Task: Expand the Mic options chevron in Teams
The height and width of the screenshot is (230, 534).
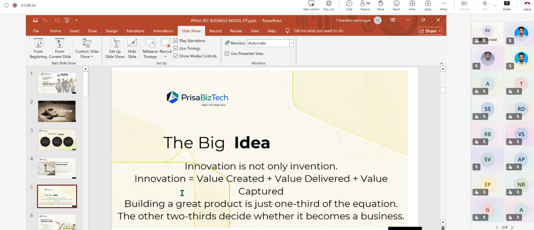Action: click(x=495, y=5)
